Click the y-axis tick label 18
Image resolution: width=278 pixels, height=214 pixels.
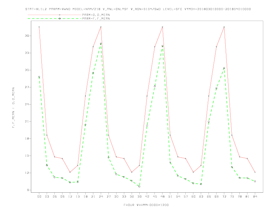27,138
